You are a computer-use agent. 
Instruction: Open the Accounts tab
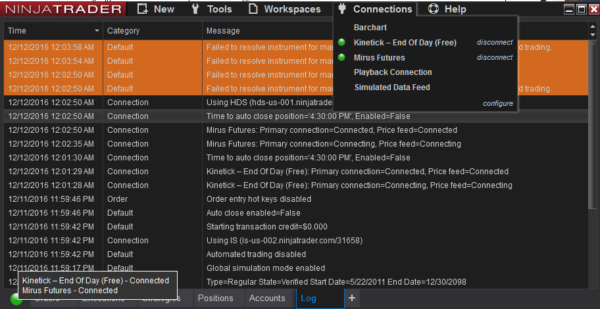(x=267, y=298)
